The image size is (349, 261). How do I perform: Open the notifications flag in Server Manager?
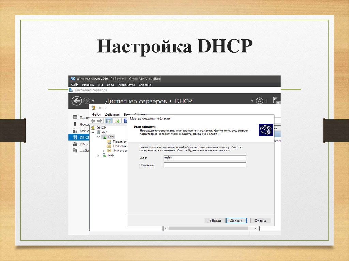click(x=275, y=100)
